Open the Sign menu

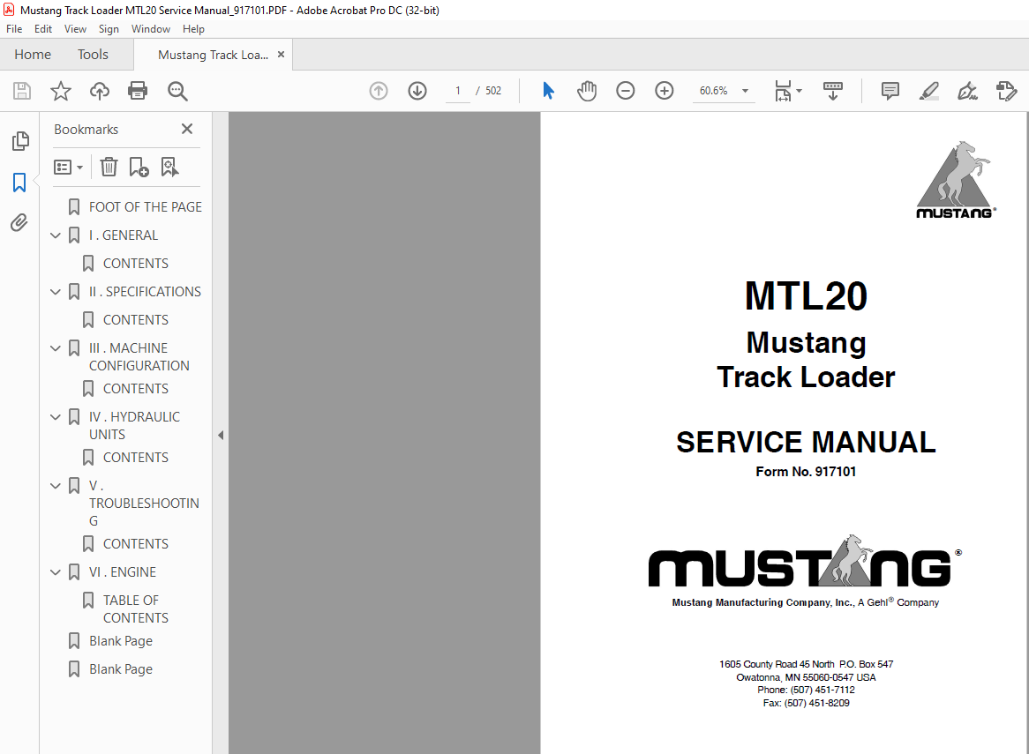(x=109, y=29)
